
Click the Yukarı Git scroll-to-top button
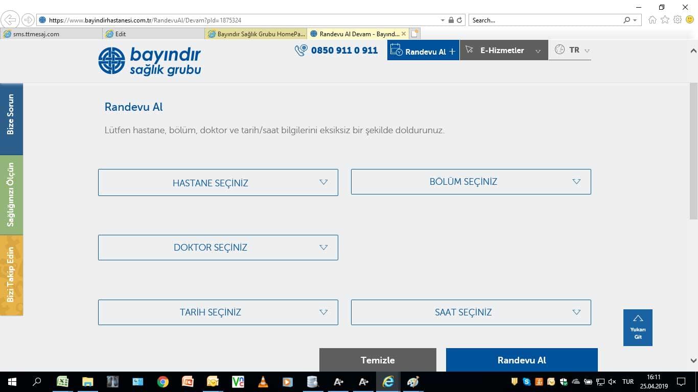coord(638,328)
